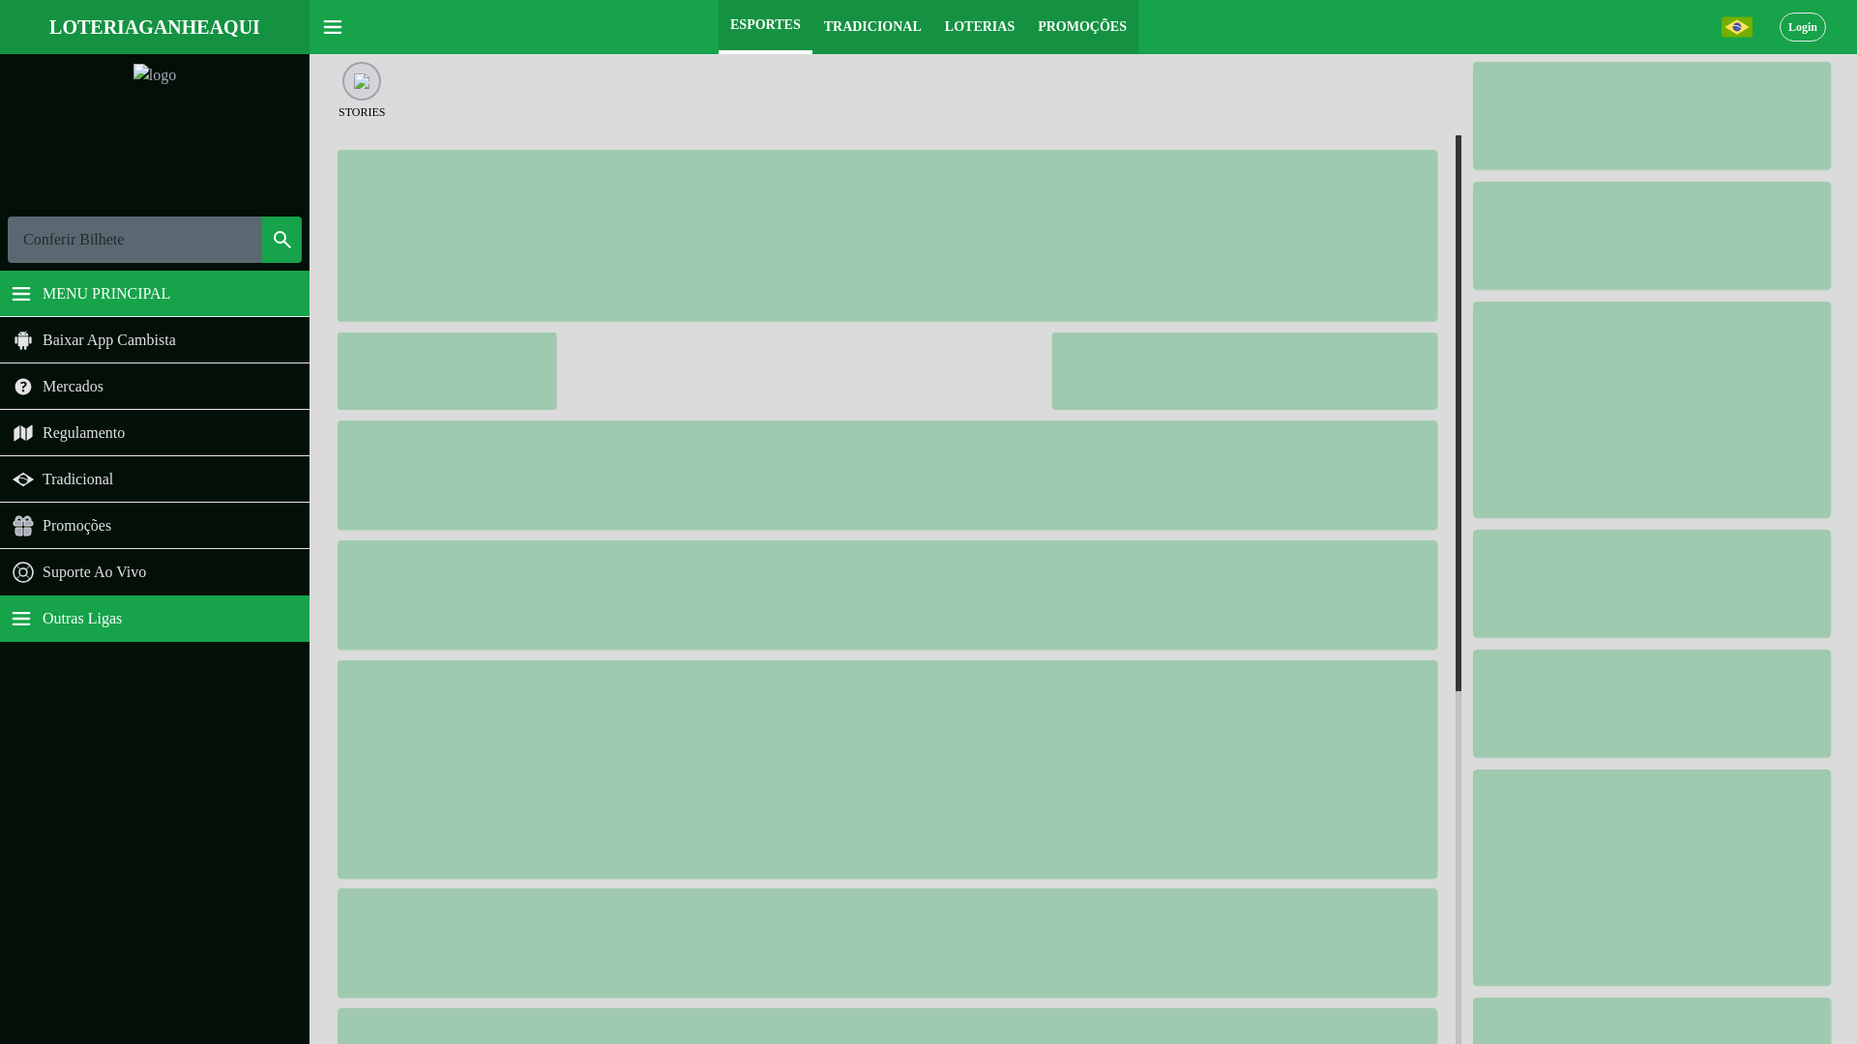The image size is (1857, 1044).
Task: Click the main content vertical scrollbar
Action: coord(1459,414)
